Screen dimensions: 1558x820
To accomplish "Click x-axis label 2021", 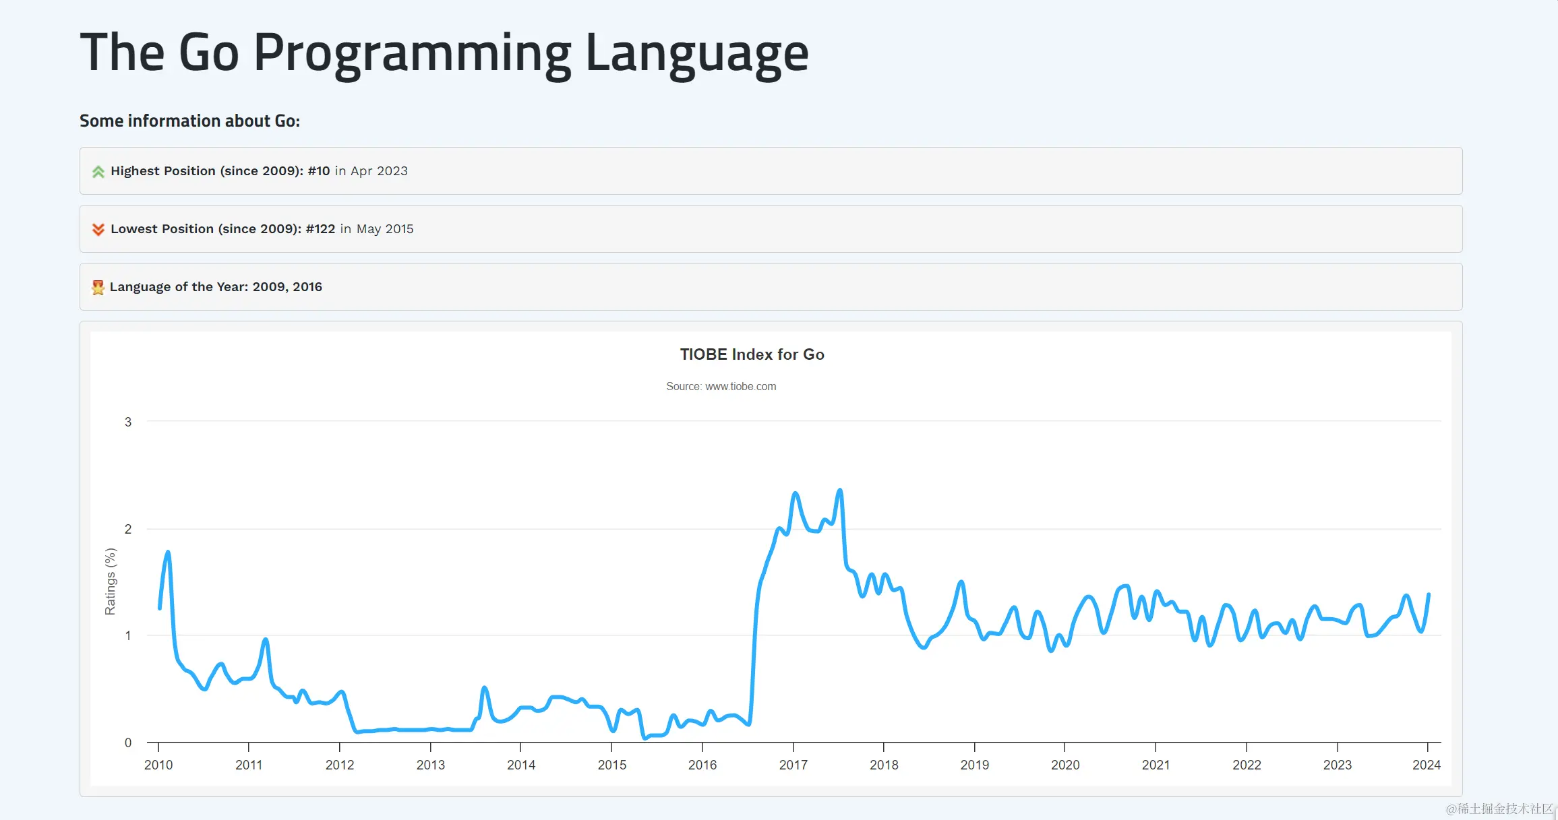I will pyautogui.click(x=1156, y=765).
